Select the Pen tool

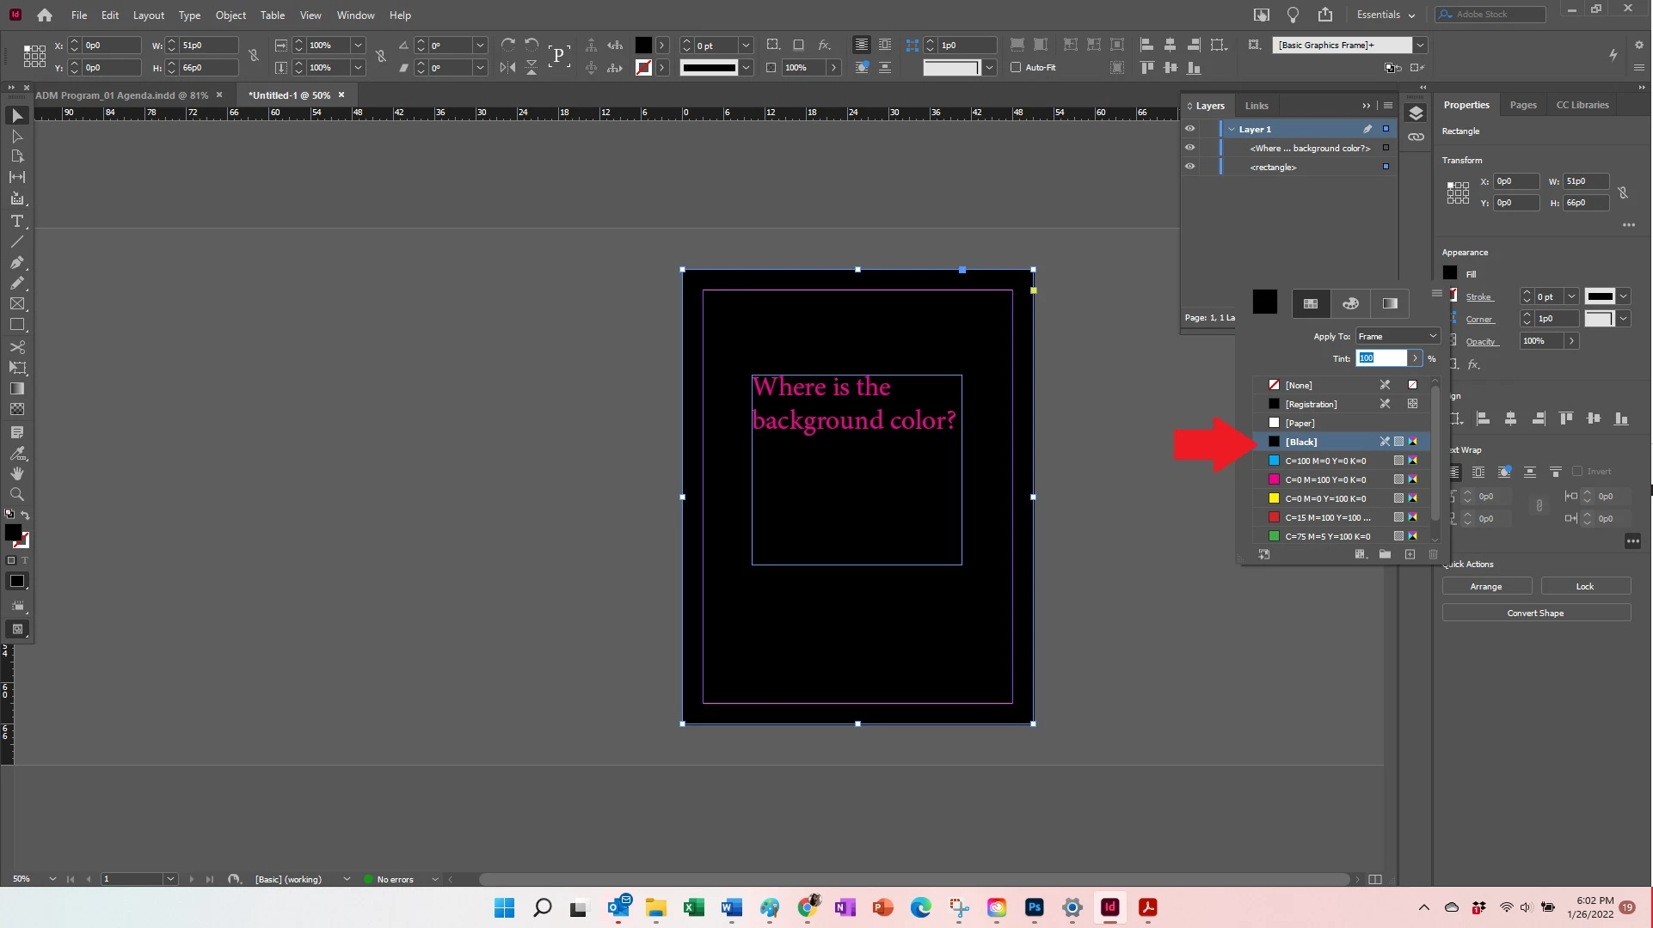(x=16, y=262)
